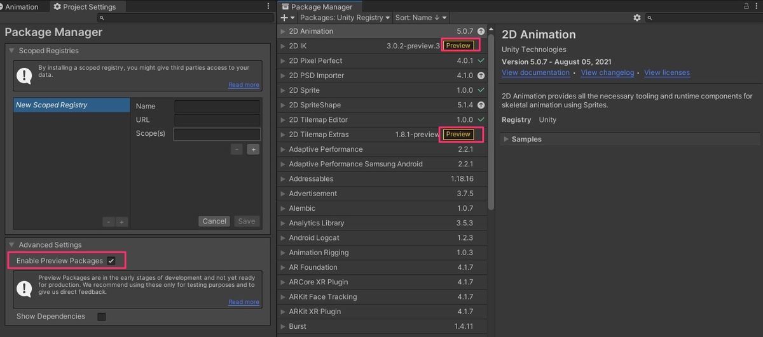Click the registry Name input field
Image resolution: width=763 pixels, height=337 pixels.
(x=217, y=106)
